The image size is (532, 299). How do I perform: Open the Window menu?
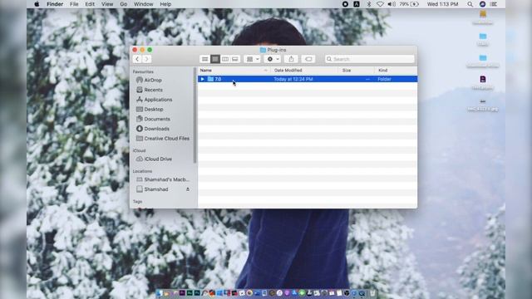(x=143, y=4)
